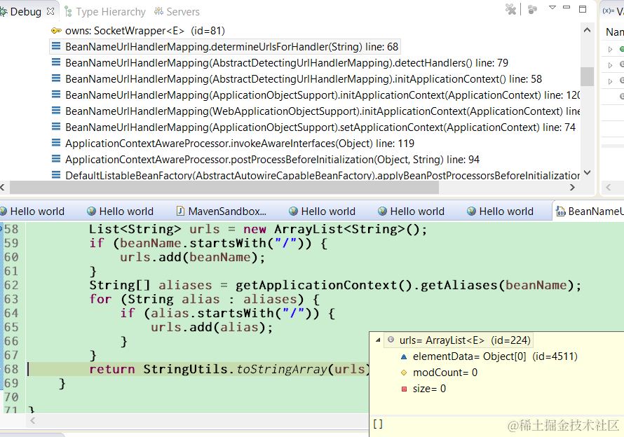Screen dimensions: 624x437
Task: Click 'StringUtils' on the return line
Action: pos(186,369)
